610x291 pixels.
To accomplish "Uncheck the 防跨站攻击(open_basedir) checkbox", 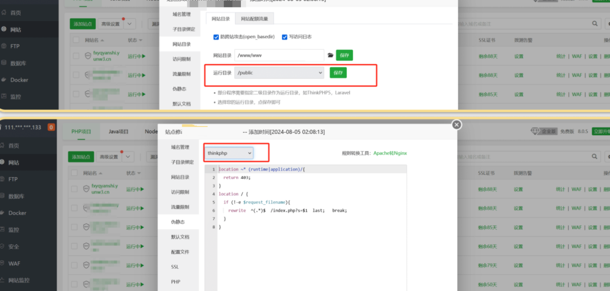I will click(x=216, y=37).
